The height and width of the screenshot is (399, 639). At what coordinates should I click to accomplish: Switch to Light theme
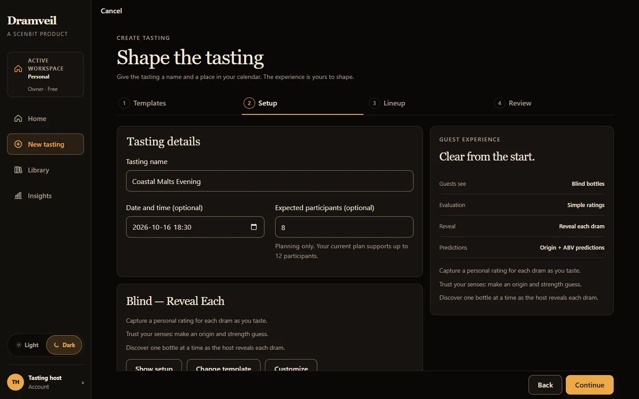click(28, 345)
